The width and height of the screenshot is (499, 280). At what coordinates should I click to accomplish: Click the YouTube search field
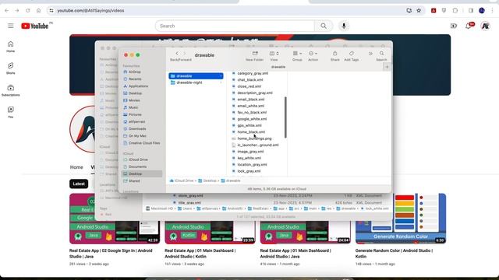click(235, 26)
